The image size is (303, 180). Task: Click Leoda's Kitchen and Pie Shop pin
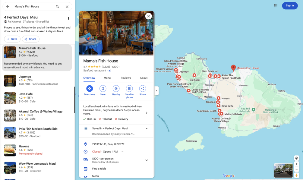[x=189, y=90]
